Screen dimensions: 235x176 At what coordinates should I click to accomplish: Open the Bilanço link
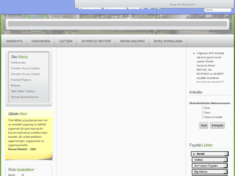[x=16, y=86]
